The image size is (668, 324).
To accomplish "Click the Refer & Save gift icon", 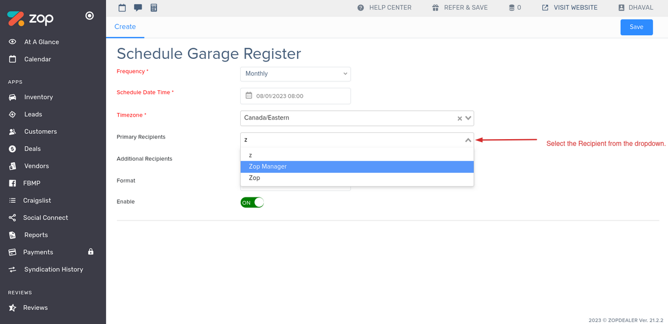I will pyautogui.click(x=435, y=8).
